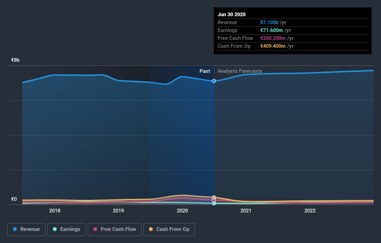Toggle the Revenue legend button

[26, 230]
